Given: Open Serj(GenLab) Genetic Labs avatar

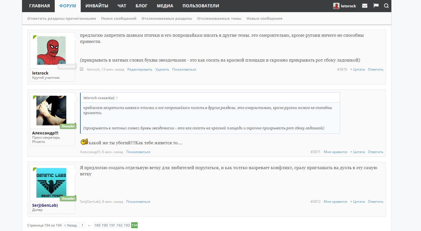Looking at the screenshot, I should (51, 183).
